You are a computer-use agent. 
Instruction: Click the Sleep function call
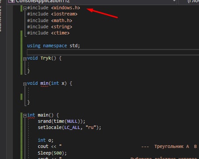(45, 153)
